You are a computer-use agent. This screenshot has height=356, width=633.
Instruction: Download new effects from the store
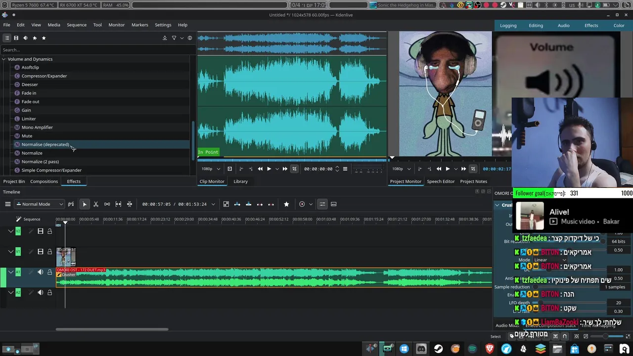click(x=165, y=38)
